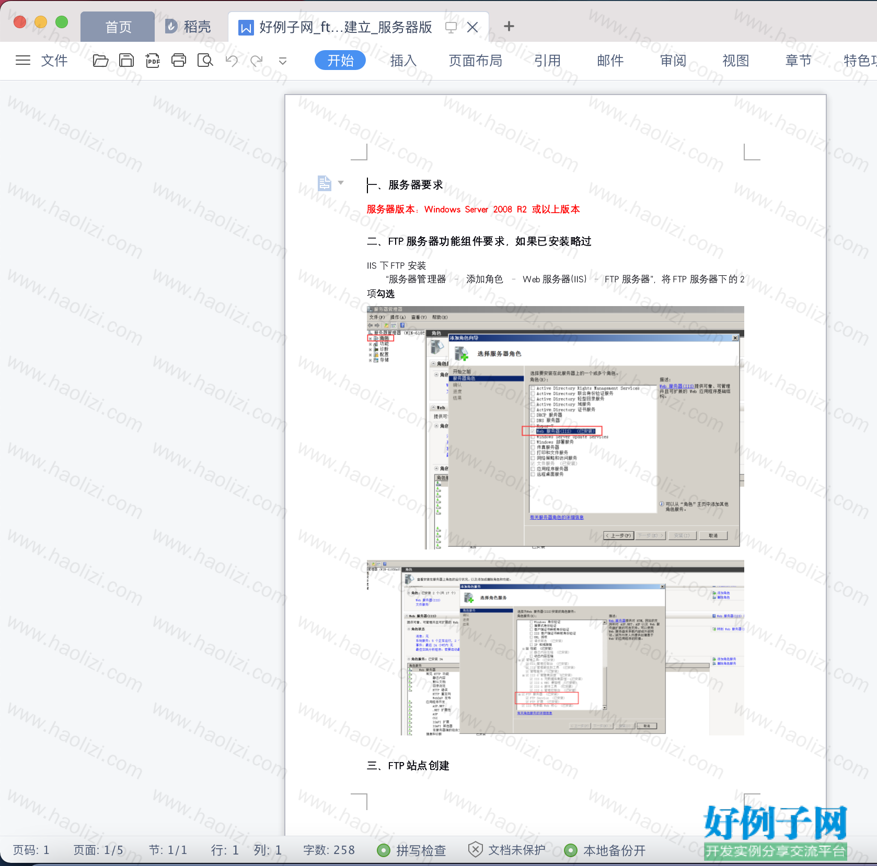Select the 引用 ribbon tab
This screenshot has height=866, width=877.
tap(547, 61)
